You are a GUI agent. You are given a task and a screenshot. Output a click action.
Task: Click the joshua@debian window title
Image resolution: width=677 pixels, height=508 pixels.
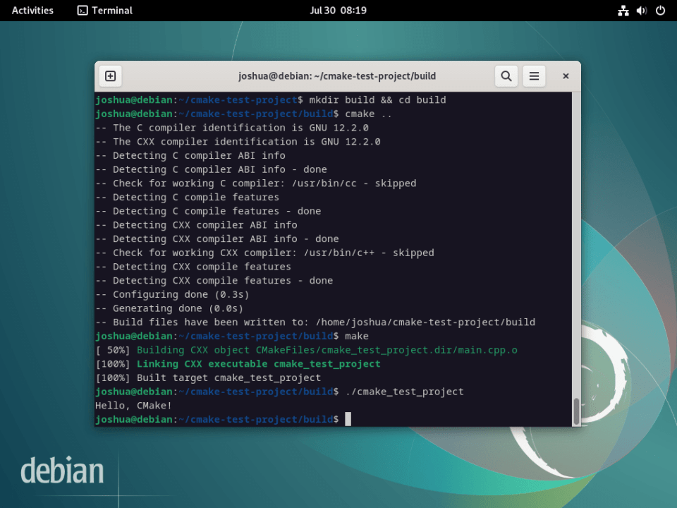337,75
